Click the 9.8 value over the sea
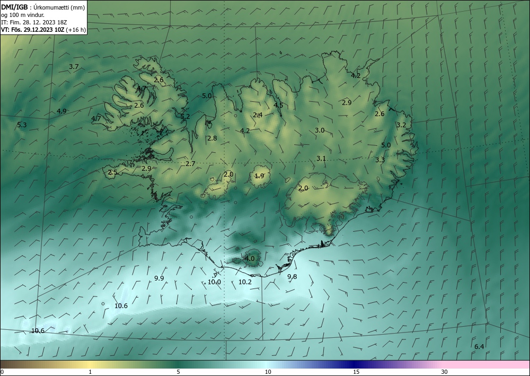 [292, 277]
